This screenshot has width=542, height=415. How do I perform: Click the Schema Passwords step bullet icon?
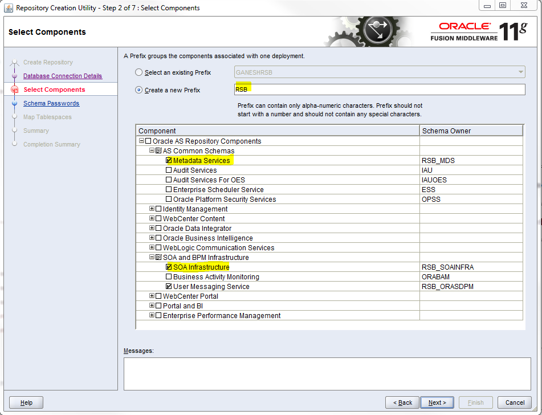(14, 103)
